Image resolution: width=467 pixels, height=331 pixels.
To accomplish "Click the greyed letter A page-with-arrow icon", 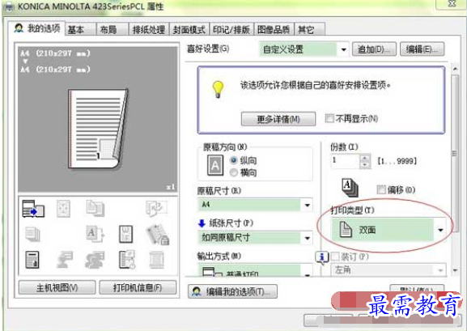I will pyautogui.click(x=95, y=233).
